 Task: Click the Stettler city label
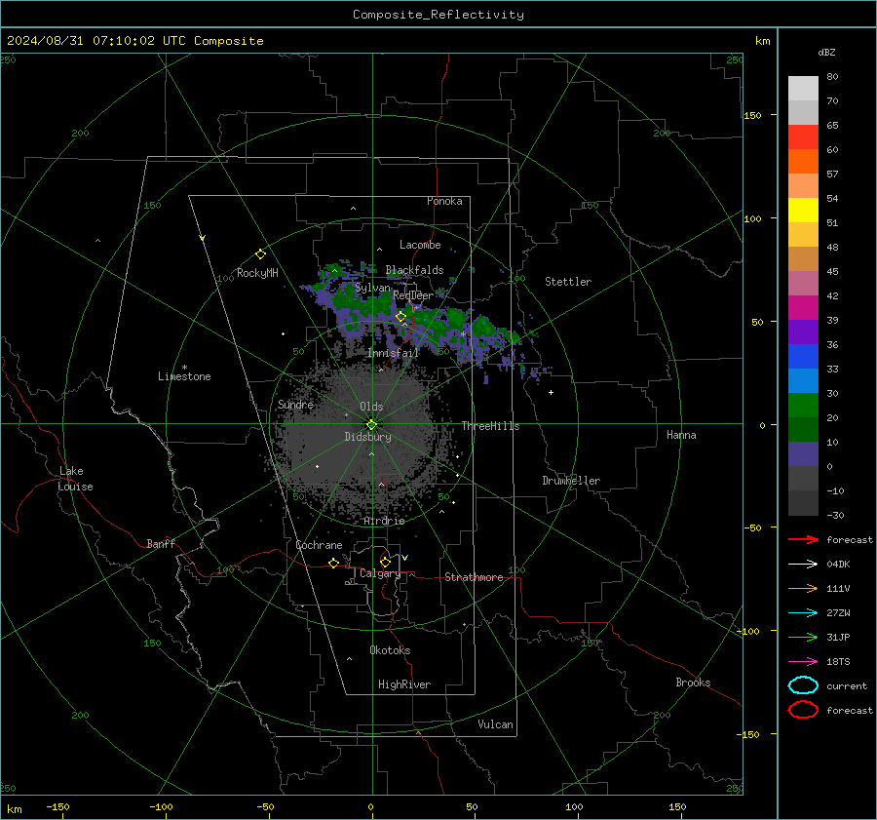coord(568,282)
